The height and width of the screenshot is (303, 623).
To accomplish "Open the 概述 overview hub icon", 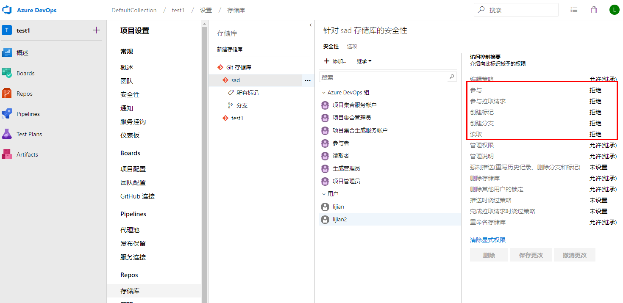I will [x=7, y=53].
